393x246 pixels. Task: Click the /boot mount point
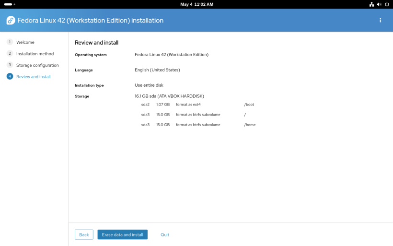(x=249, y=105)
